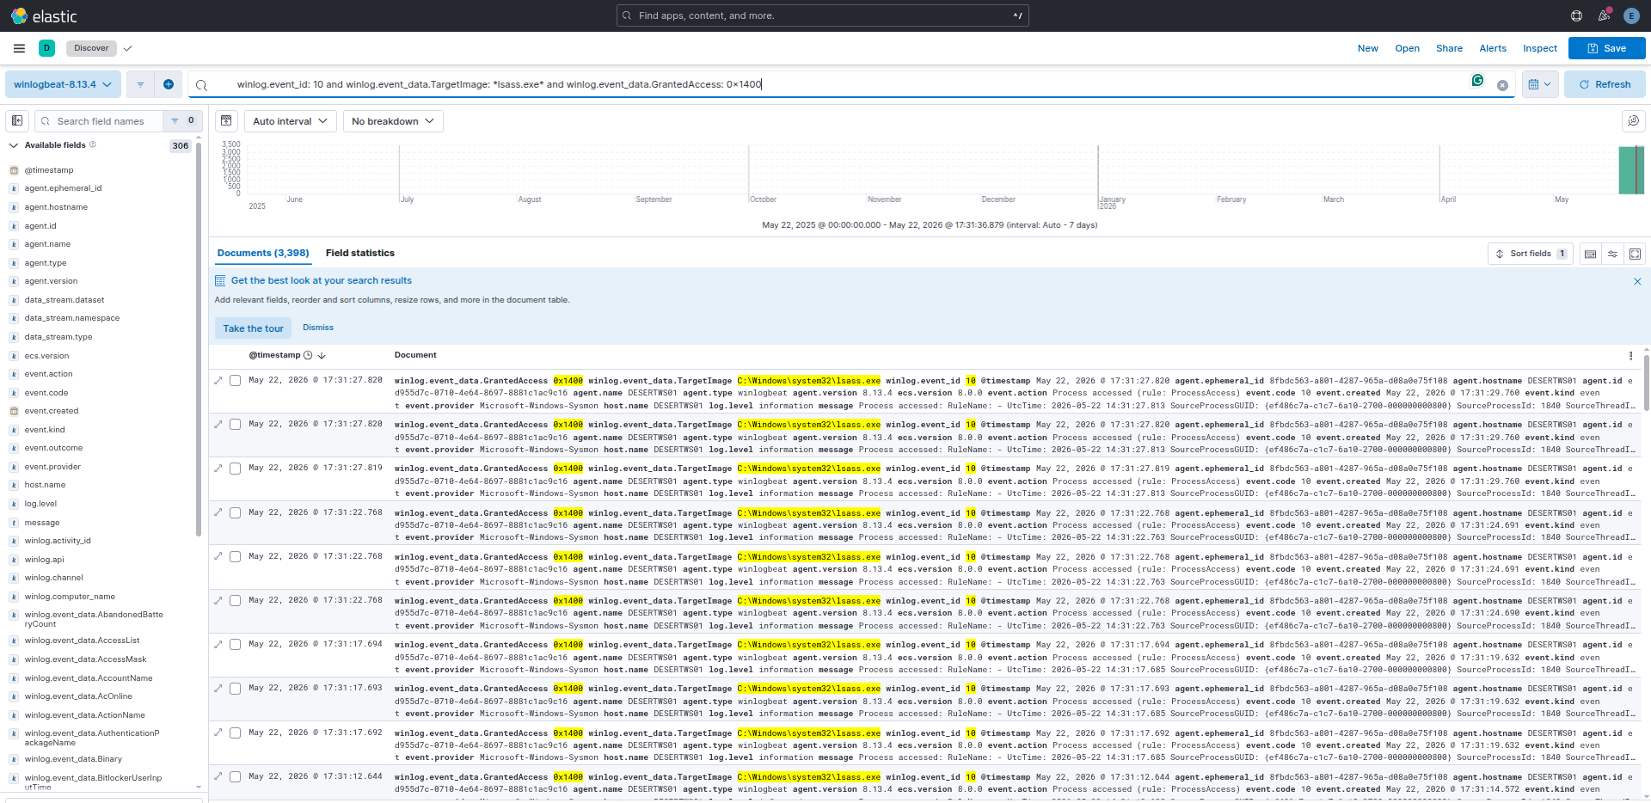Click Take the tour button
This screenshot has height=803, width=1651.
click(253, 328)
